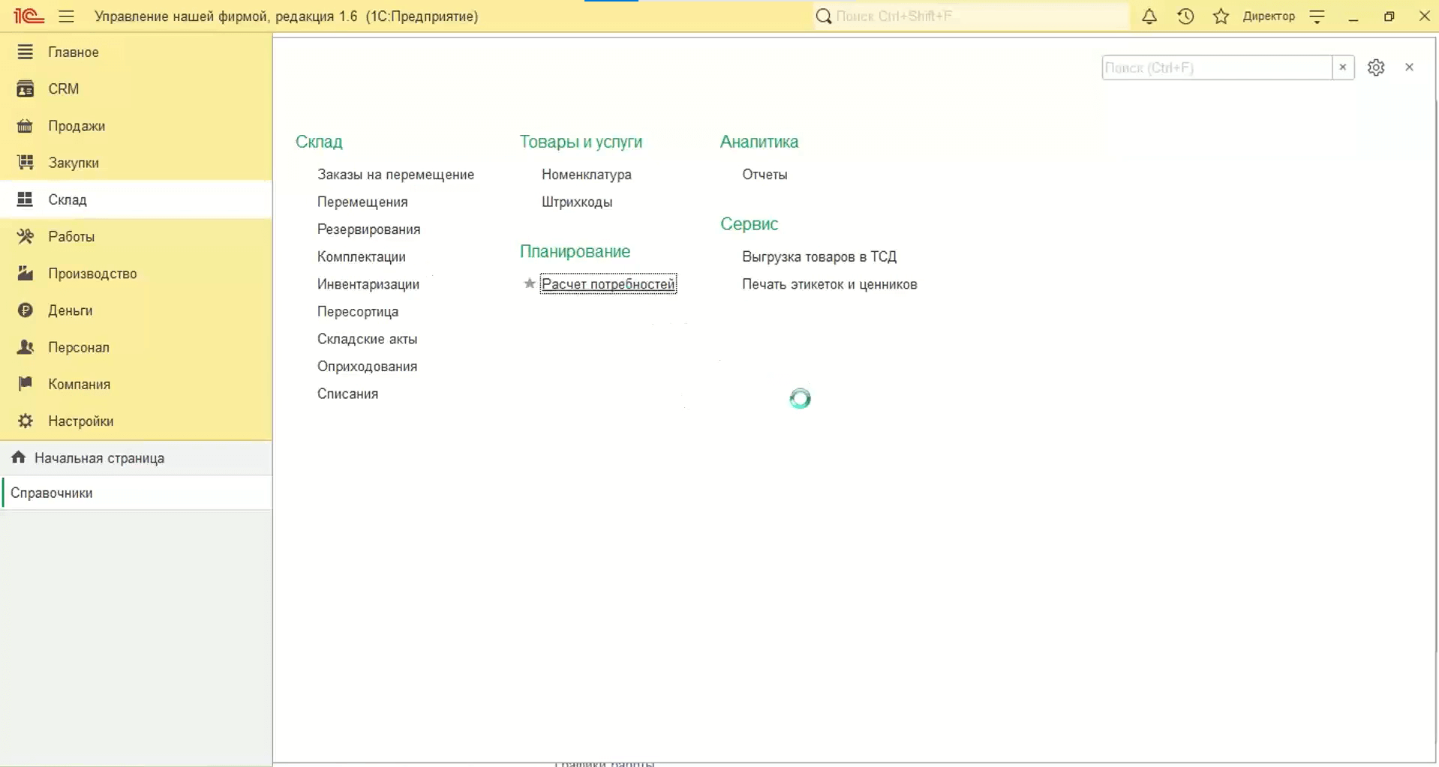Toggle favorite star next to Расчет потребностей
The width and height of the screenshot is (1439, 767).
pos(529,283)
